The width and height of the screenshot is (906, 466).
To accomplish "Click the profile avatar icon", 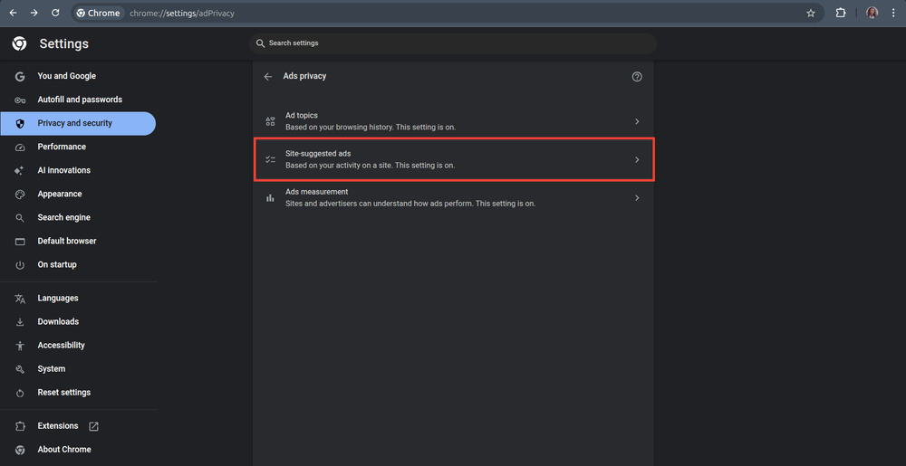I will coord(872,14).
